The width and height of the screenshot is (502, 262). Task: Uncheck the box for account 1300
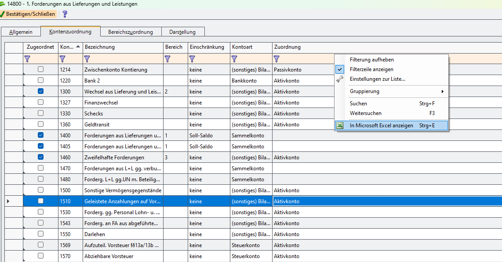coord(40,91)
